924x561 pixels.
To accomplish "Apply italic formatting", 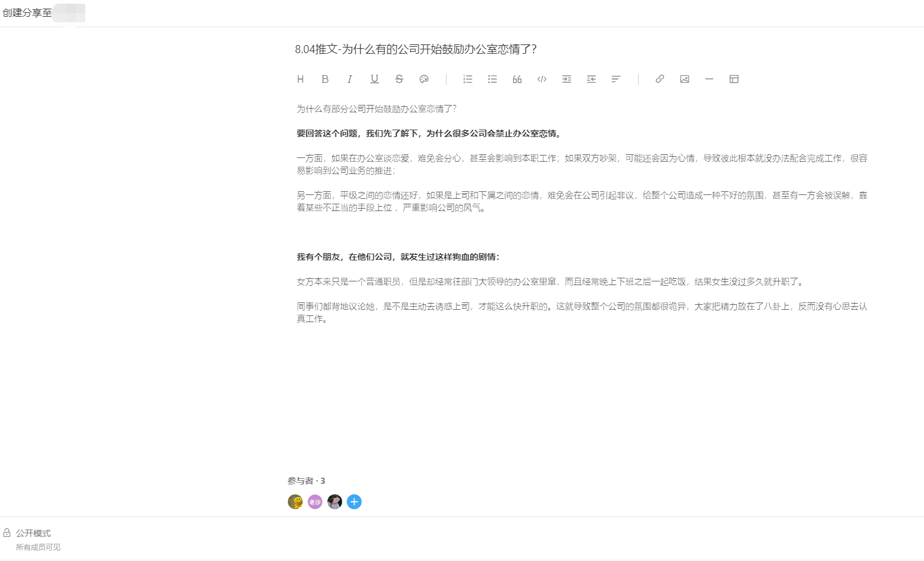I will (x=350, y=79).
